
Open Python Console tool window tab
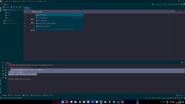tap(48, 95)
